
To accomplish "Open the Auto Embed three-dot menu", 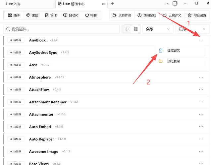I will pyautogui.click(x=201, y=127).
